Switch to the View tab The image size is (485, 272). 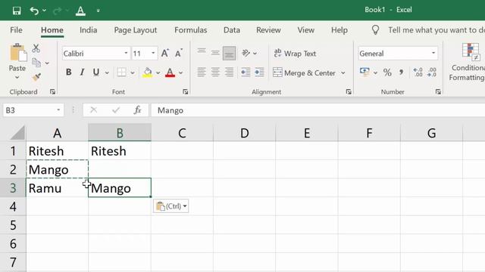click(306, 30)
